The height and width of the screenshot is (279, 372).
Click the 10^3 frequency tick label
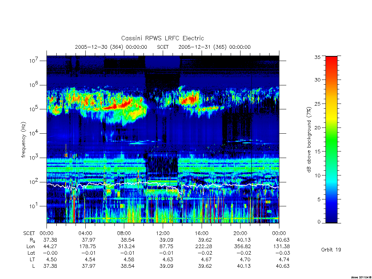coord(34,158)
